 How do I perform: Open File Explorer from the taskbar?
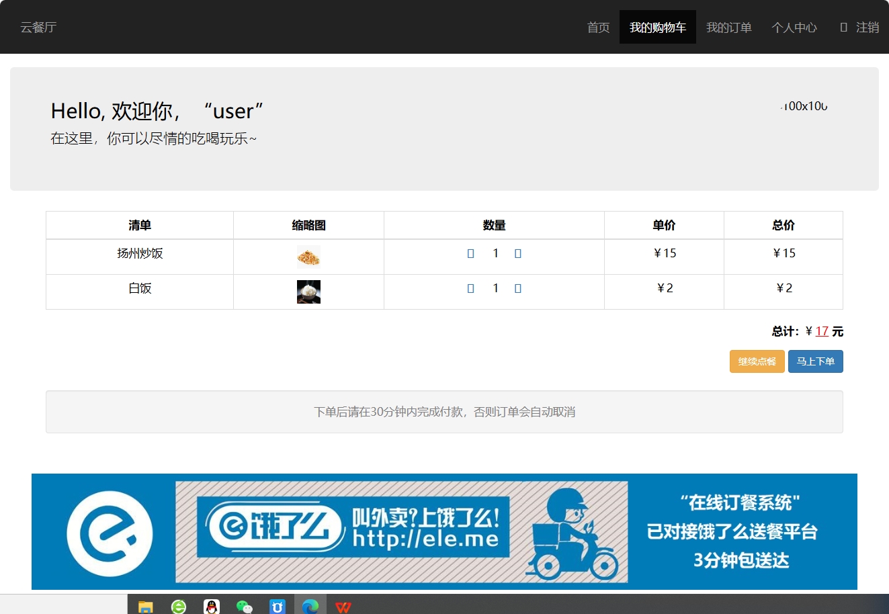(144, 607)
